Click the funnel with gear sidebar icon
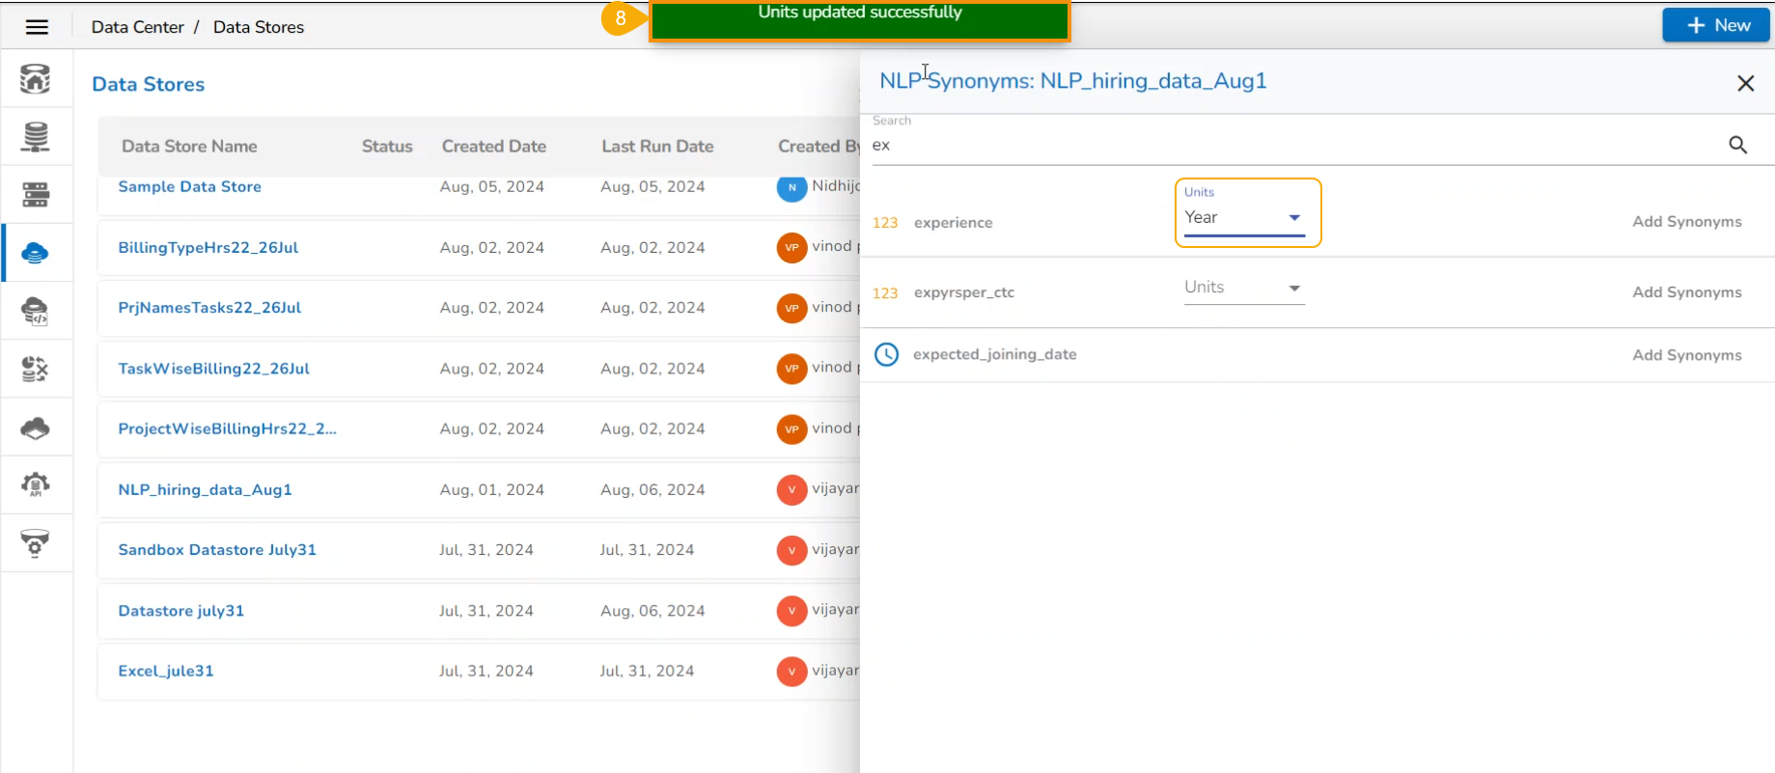The image size is (1775, 773). tap(35, 543)
